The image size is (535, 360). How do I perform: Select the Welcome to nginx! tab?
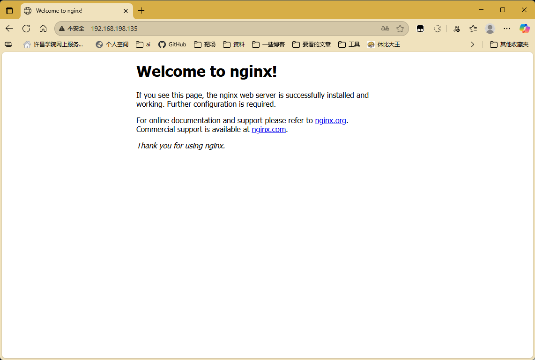pyautogui.click(x=70, y=10)
